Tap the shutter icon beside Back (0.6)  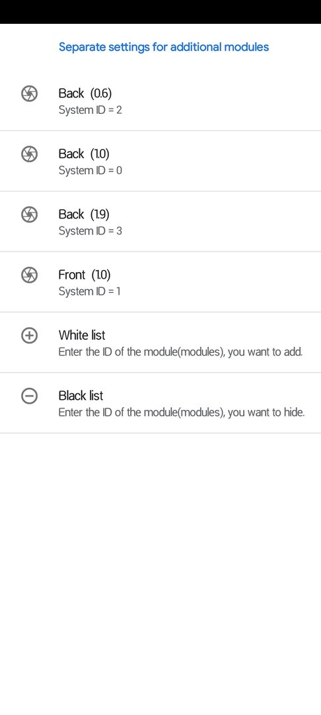29,94
